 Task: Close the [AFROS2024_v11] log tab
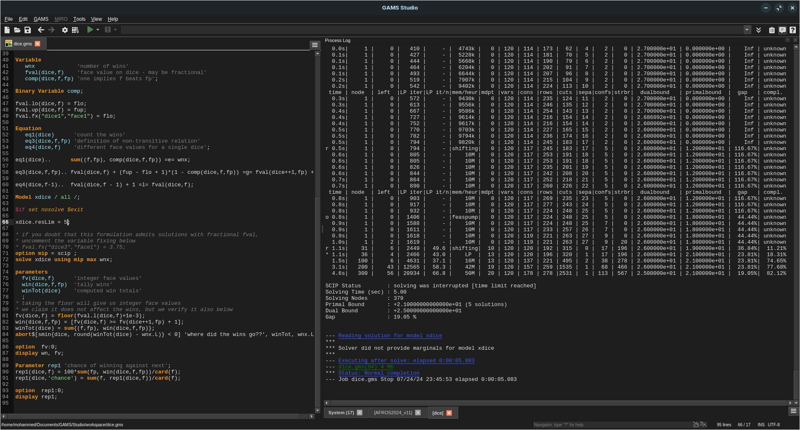pos(418,413)
